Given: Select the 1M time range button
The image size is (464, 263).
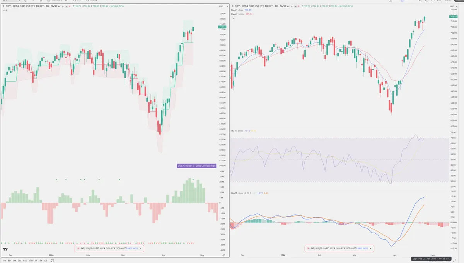Looking at the screenshot, I should pos(14,261).
